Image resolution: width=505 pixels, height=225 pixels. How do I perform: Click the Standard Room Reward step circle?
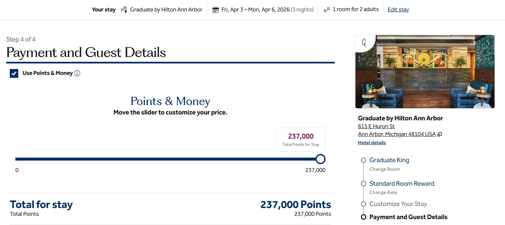click(364, 184)
